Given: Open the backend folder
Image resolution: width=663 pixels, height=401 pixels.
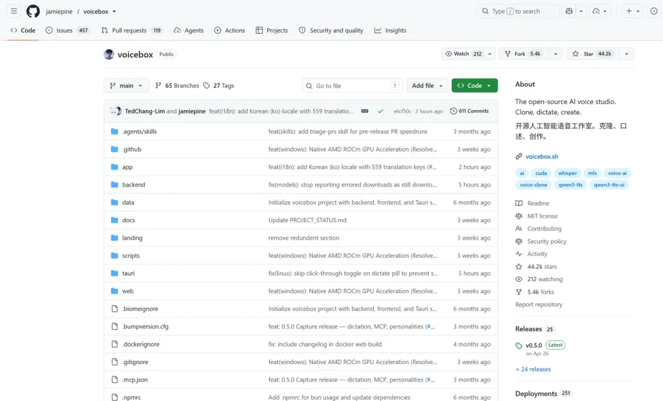Looking at the screenshot, I should [x=134, y=185].
